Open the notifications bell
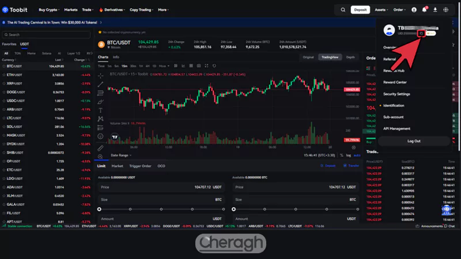Screen dimensions: 461x259 pos(425,10)
